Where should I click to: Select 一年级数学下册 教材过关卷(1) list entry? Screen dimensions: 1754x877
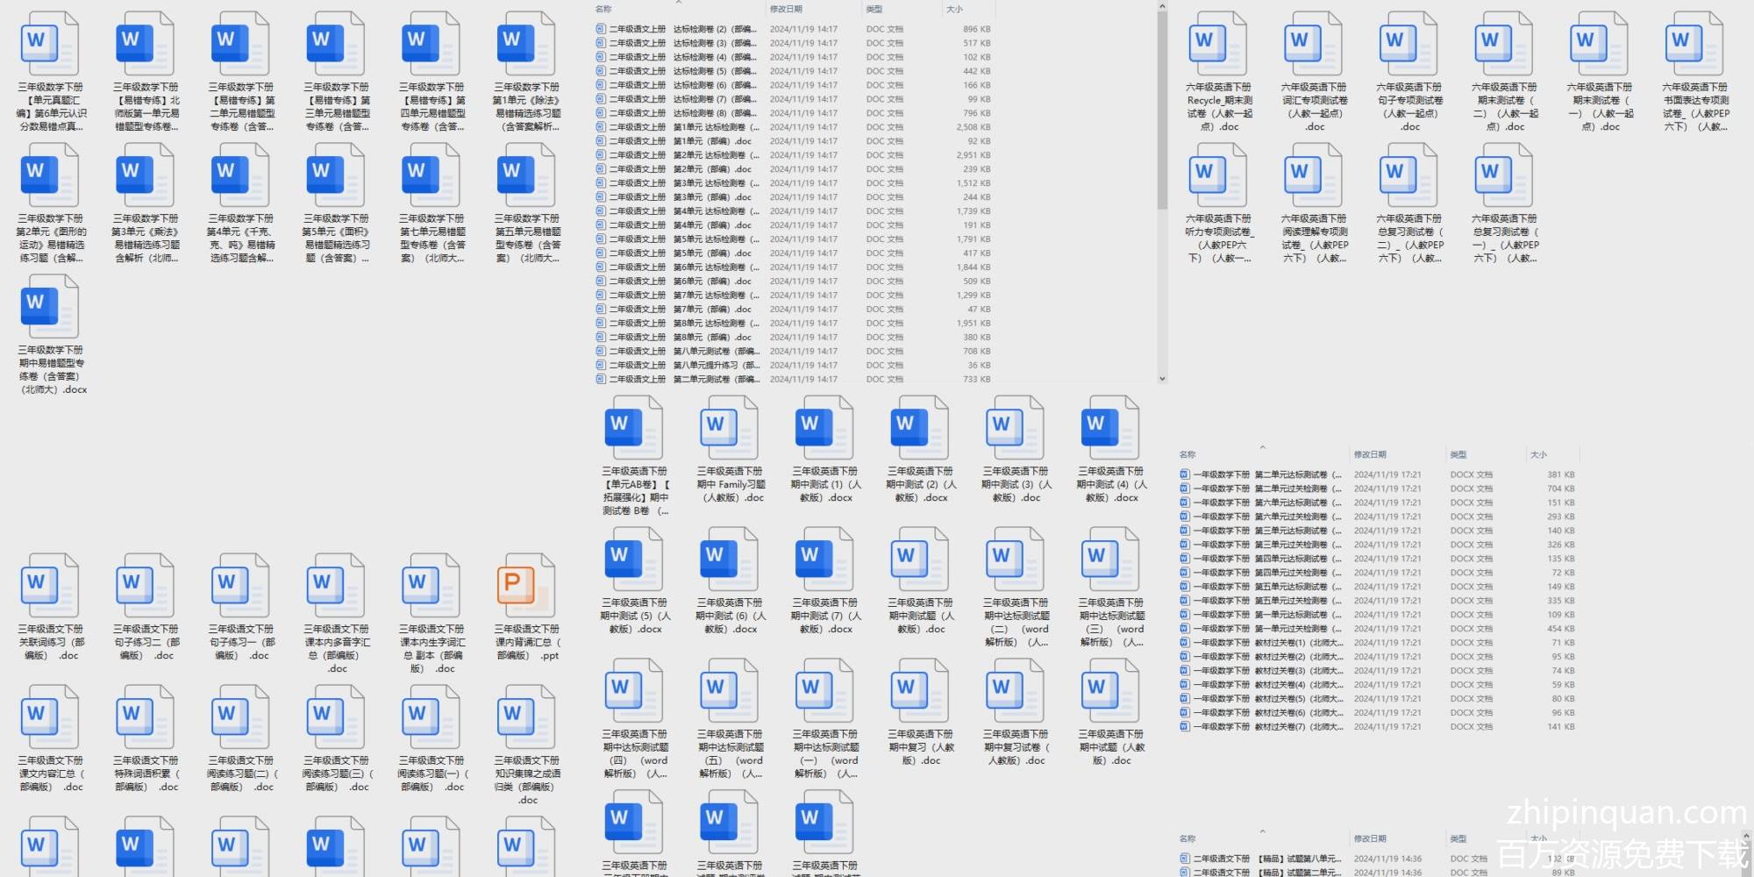coord(1263,643)
